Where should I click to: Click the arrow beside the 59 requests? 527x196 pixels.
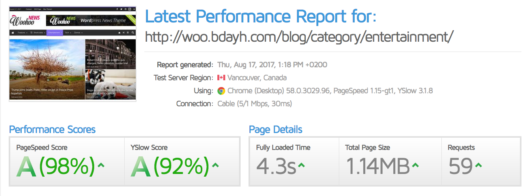478,165
